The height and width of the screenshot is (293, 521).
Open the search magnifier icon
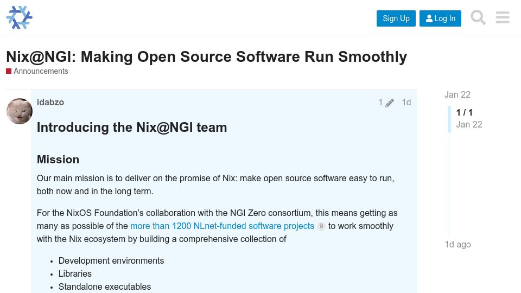tap(478, 17)
